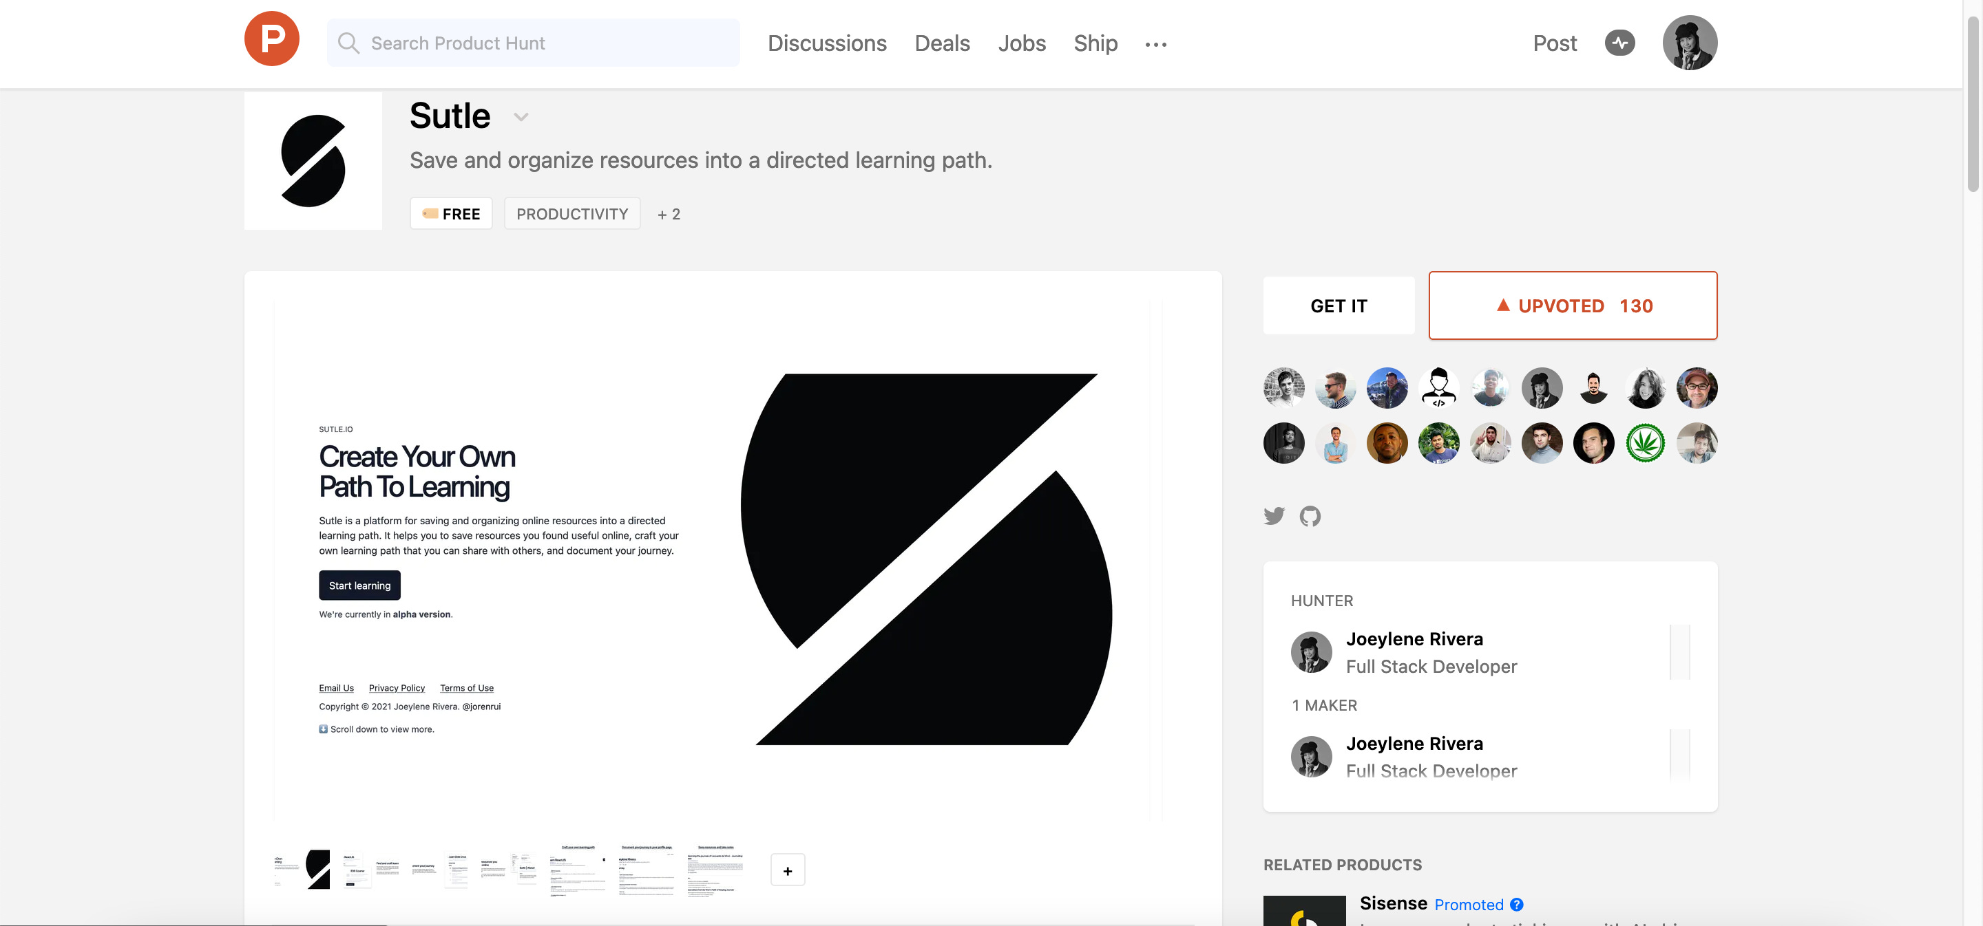Open your profile avatar in the header
Screen dimensions: 1983x926
pyautogui.click(x=1690, y=43)
